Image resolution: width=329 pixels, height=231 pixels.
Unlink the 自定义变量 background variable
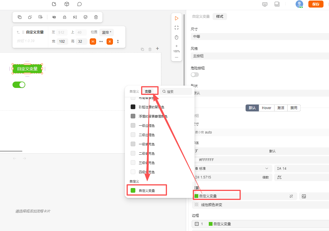291,196
